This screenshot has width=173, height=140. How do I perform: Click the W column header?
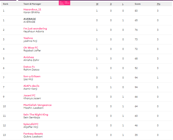tap(97, 4)
